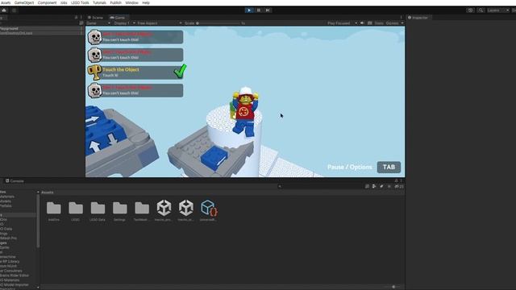The image size is (516, 290).
Task: Open the Game view mode dropdown
Action: [98, 23]
